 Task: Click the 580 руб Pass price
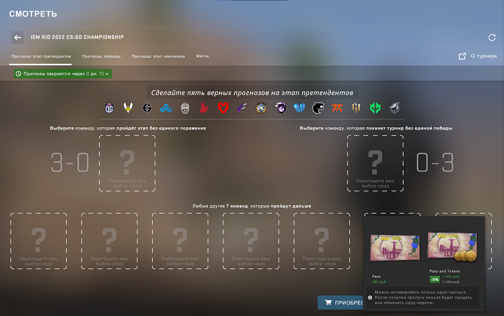click(379, 282)
